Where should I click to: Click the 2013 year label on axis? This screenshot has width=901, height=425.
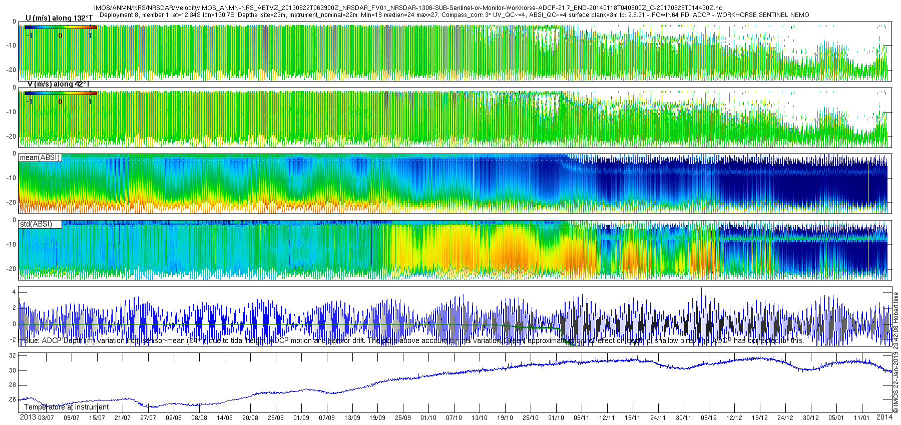(28, 417)
